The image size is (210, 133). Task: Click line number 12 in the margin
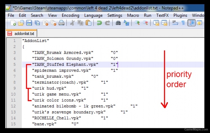click(13, 106)
